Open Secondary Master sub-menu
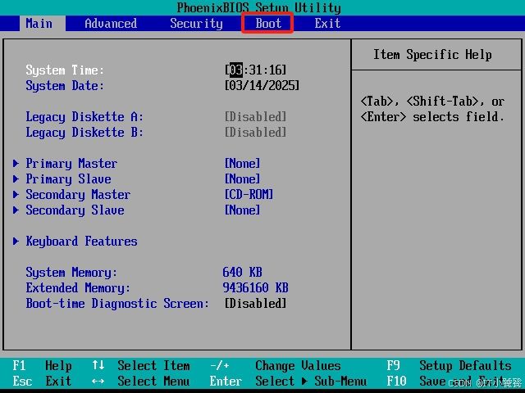 click(78, 195)
